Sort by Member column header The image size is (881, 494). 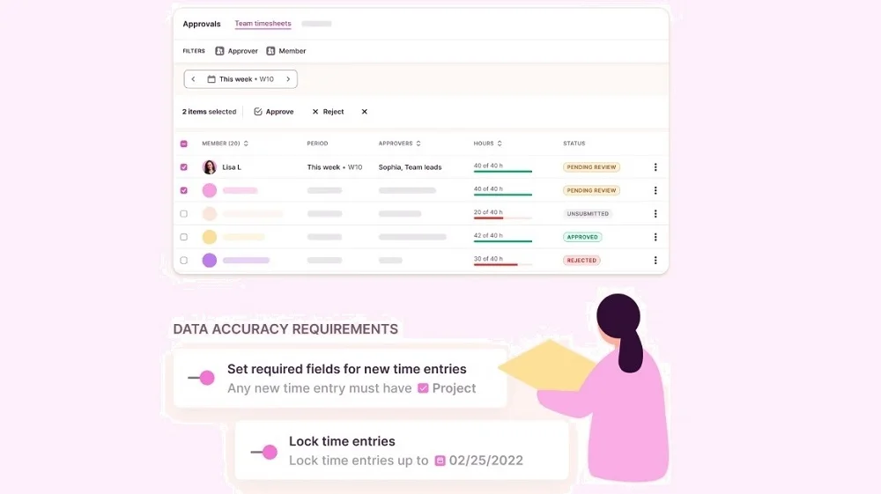(225, 144)
